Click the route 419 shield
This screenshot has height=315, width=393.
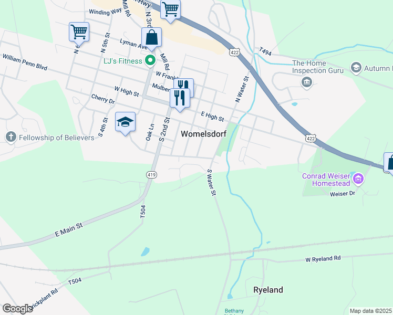[x=152, y=175]
